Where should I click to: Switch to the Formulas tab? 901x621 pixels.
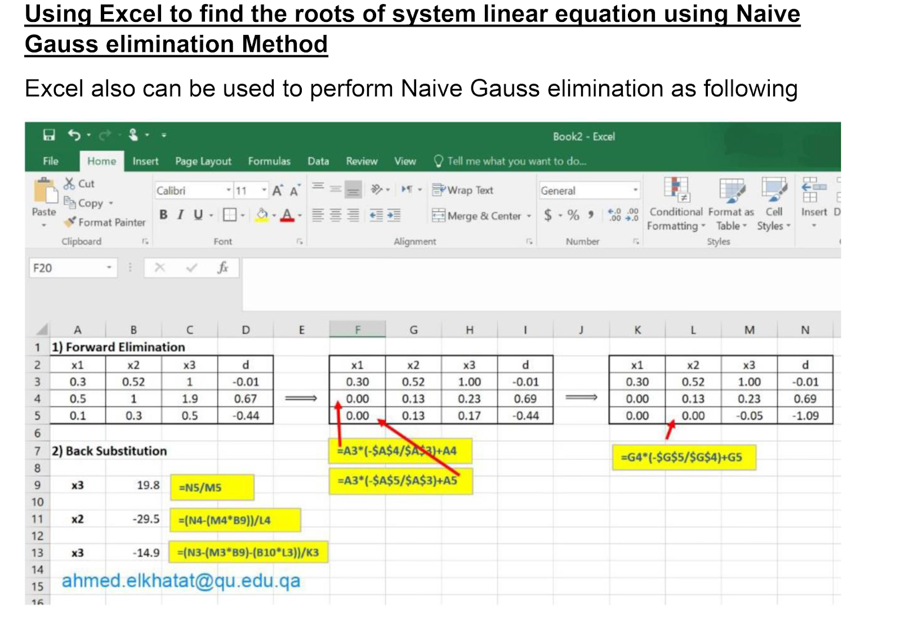click(269, 161)
